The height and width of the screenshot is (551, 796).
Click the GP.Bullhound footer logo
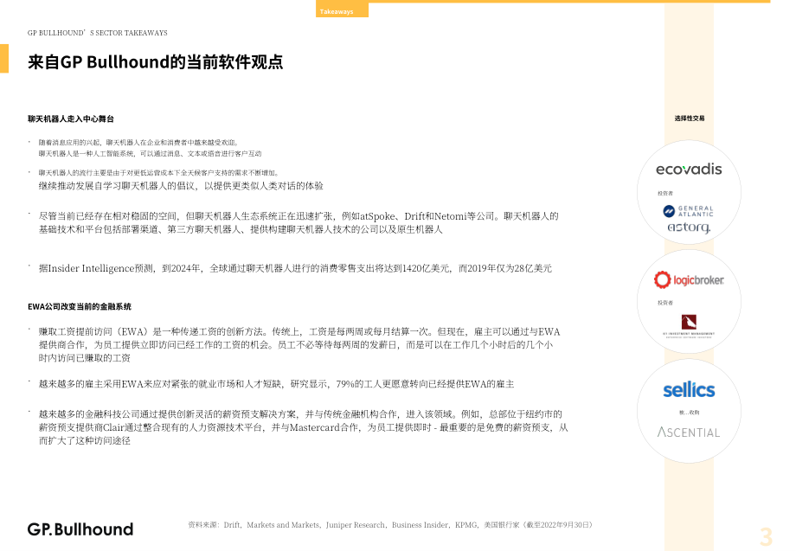pos(80,529)
